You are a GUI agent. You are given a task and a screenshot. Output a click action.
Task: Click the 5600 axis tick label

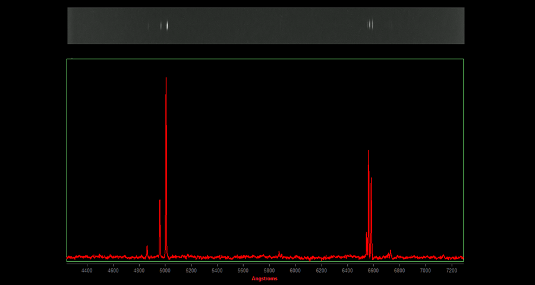coord(243,270)
